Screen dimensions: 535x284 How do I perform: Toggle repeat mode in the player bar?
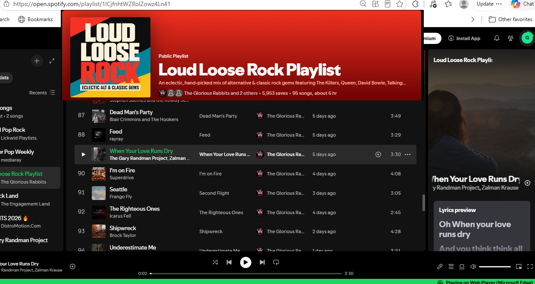tap(276, 262)
